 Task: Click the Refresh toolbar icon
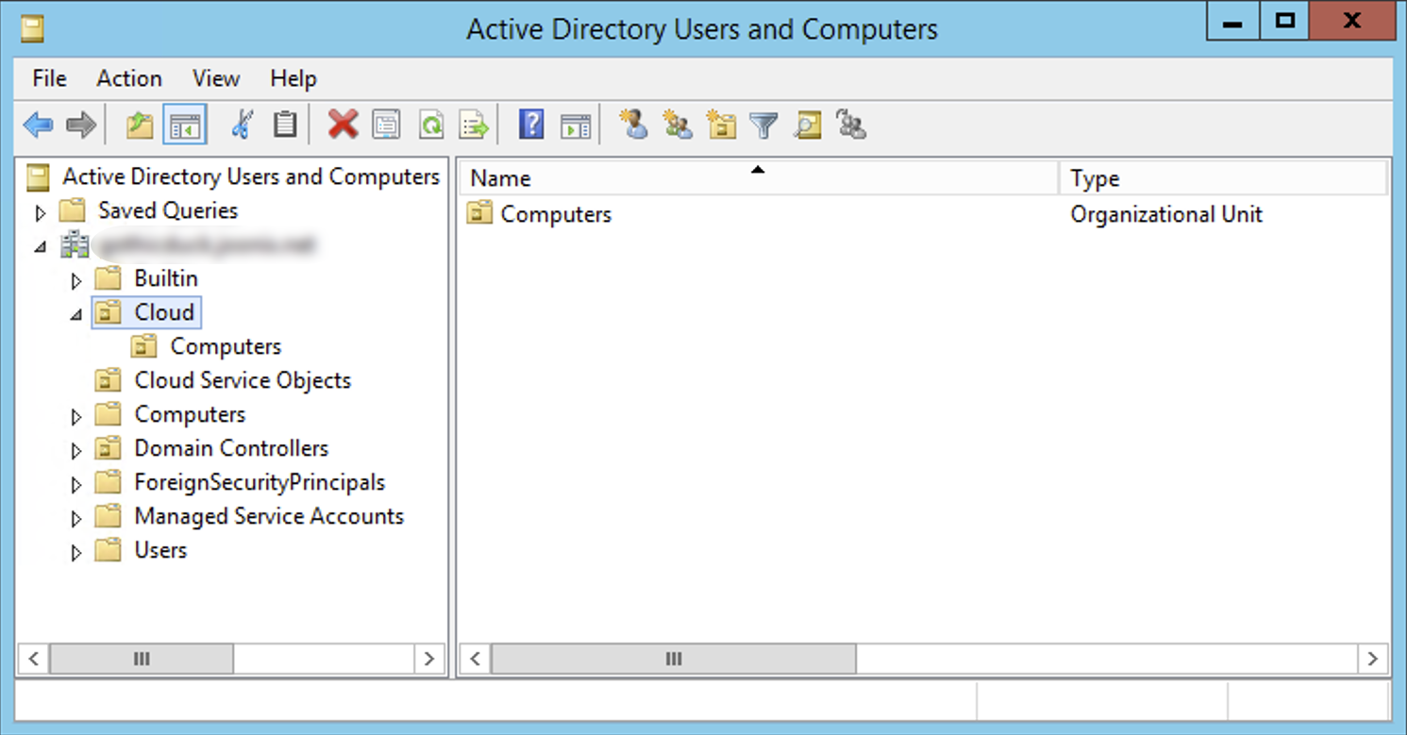pos(431,125)
